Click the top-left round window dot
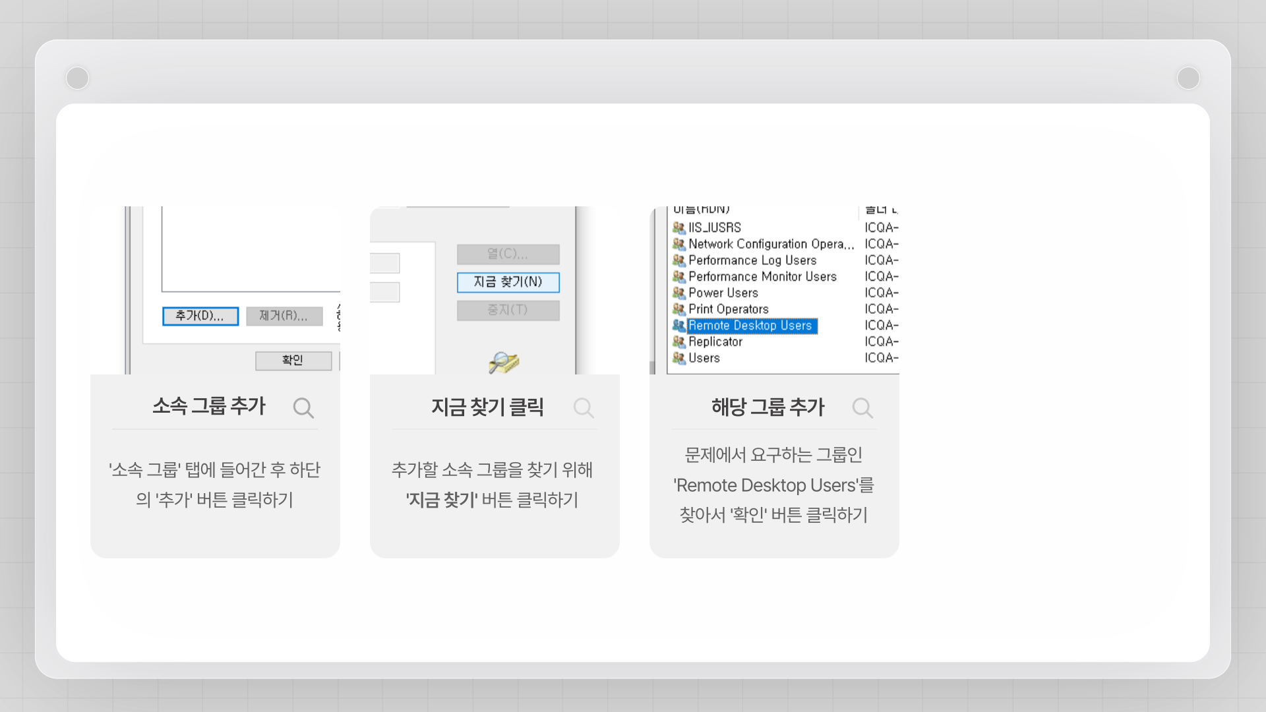Screen dimensions: 1266x712 (x=77, y=78)
